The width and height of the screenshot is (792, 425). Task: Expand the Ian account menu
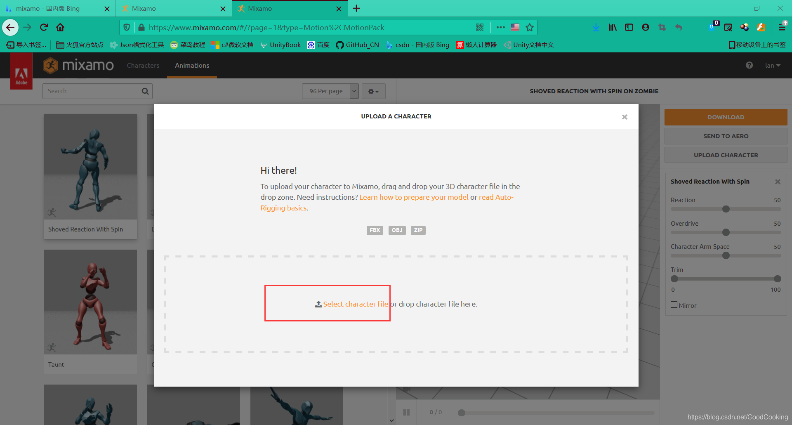(773, 65)
